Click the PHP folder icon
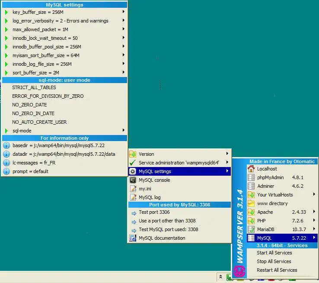319x283 pixels. pos(251,221)
